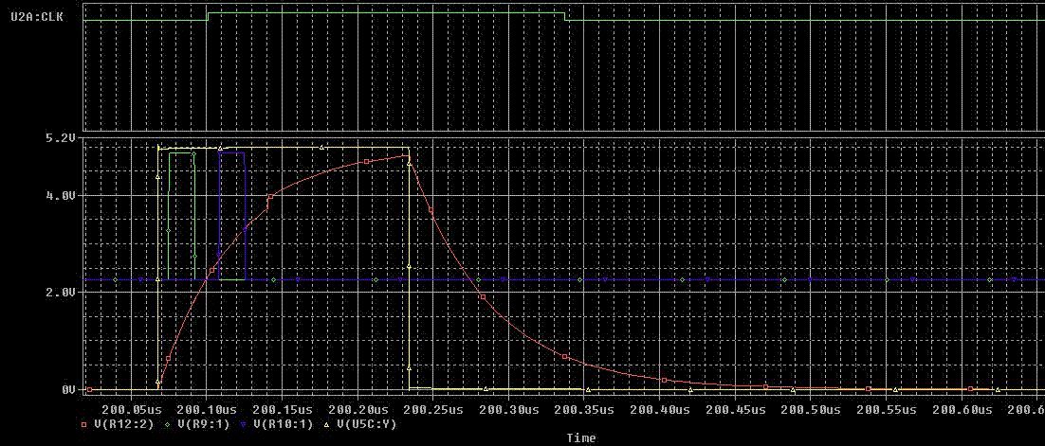The height and width of the screenshot is (446, 1045).
Task: Click the 4.0V Y-axis label
Action: pos(60,195)
